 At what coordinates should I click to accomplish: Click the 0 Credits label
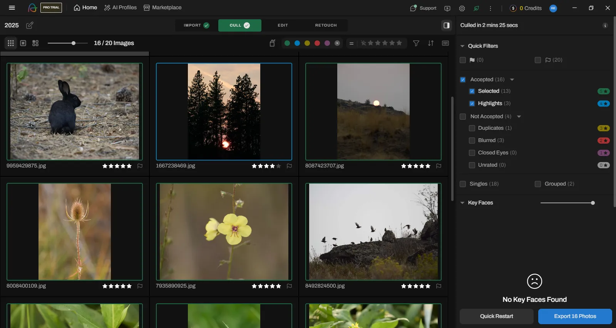click(531, 8)
